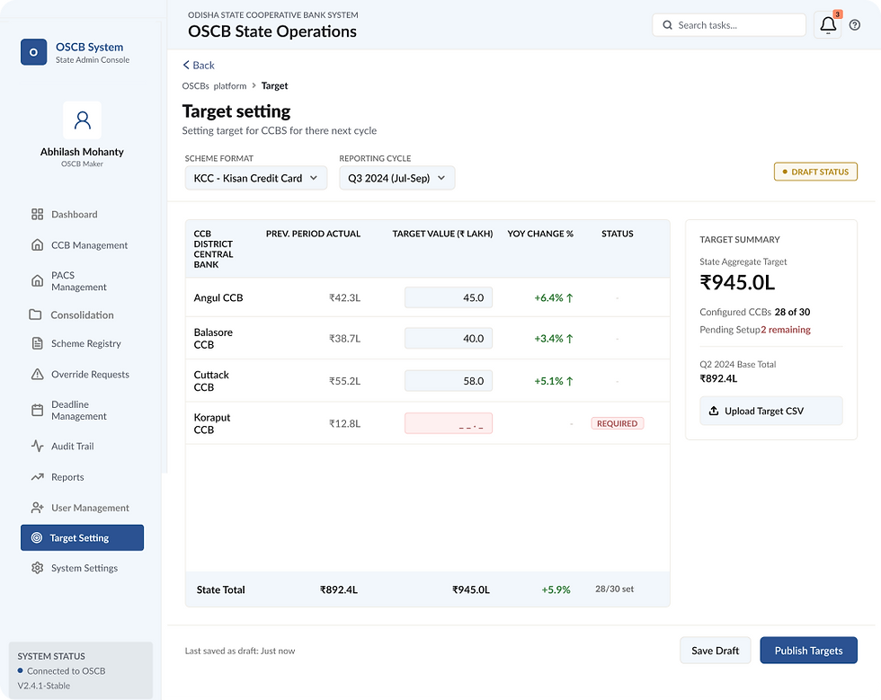Click the Dashboard grid icon

[x=37, y=214]
